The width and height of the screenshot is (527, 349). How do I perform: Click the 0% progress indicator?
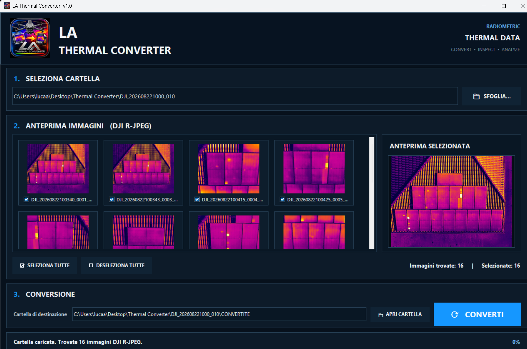516,342
